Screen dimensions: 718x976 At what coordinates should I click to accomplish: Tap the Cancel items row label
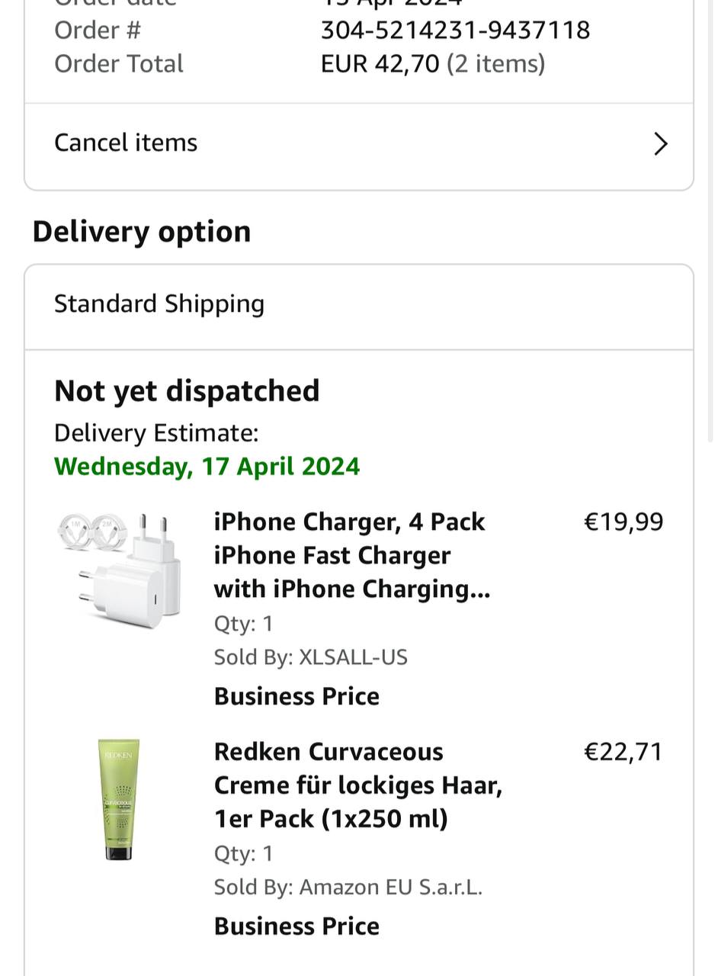tap(126, 143)
